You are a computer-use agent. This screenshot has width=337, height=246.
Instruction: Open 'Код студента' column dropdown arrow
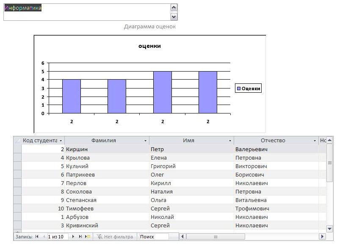(61, 141)
